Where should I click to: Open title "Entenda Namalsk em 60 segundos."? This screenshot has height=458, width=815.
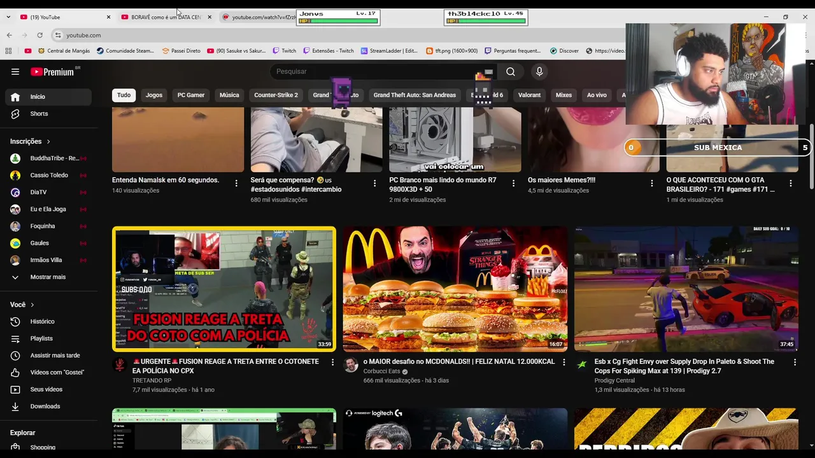point(166,180)
